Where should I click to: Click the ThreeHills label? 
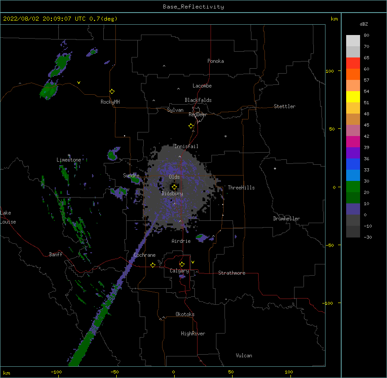(x=241, y=188)
